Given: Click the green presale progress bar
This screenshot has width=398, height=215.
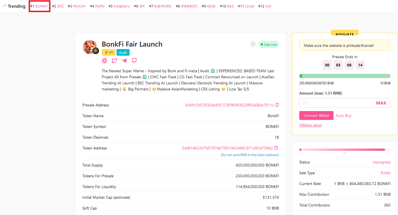Looking at the screenshot, I should coord(345,76).
